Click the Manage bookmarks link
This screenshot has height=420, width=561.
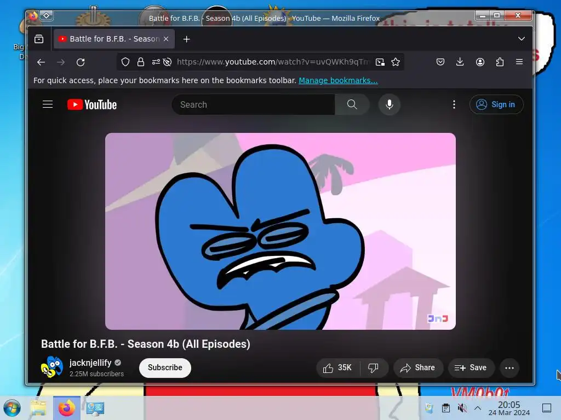click(338, 80)
